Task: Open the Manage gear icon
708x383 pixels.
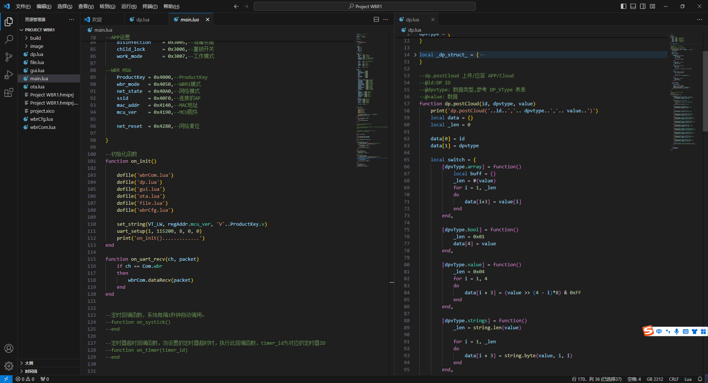Action: 9,366
